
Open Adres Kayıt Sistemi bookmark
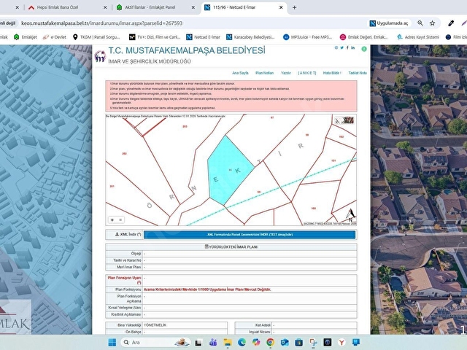click(x=418, y=37)
